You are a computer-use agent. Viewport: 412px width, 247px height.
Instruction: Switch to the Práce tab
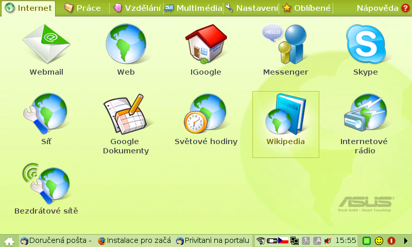point(82,8)
